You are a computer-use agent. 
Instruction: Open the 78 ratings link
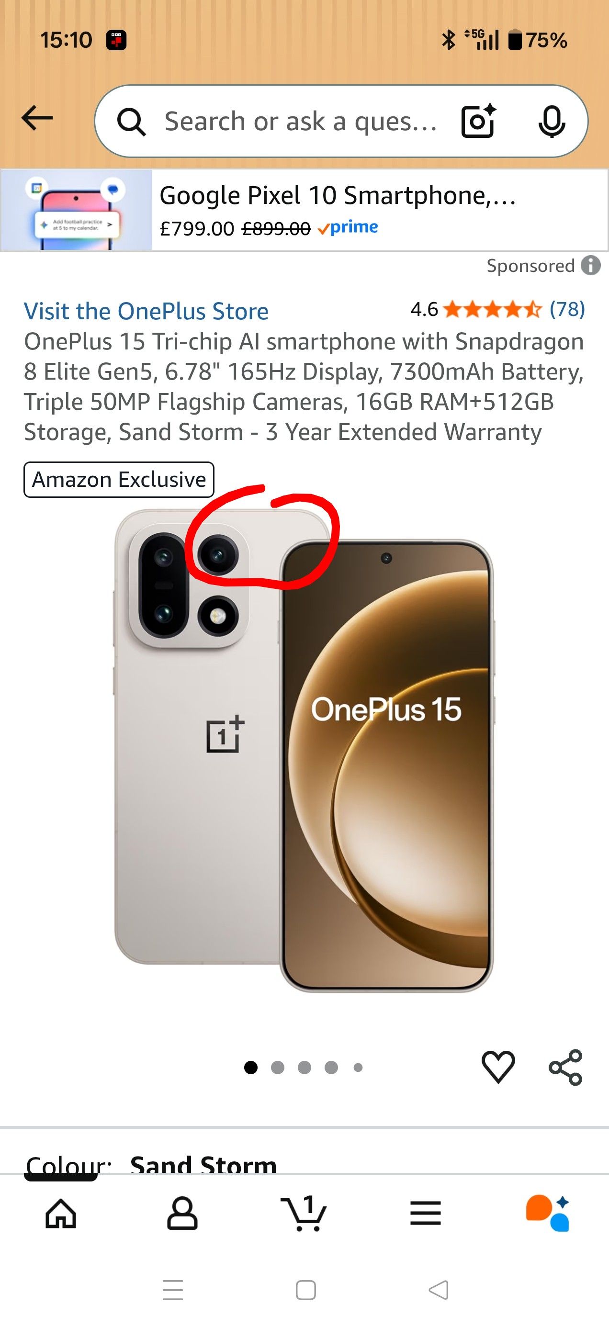tap(567, 309)
